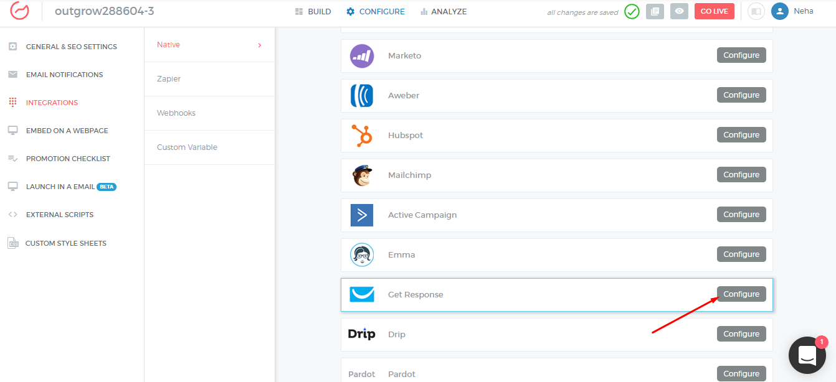Open the BUILD tab
Screen dimensions: 836x382
pos(313,11)
